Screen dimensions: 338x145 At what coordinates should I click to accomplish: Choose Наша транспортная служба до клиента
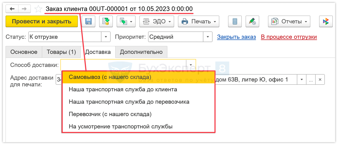[138, 89]
